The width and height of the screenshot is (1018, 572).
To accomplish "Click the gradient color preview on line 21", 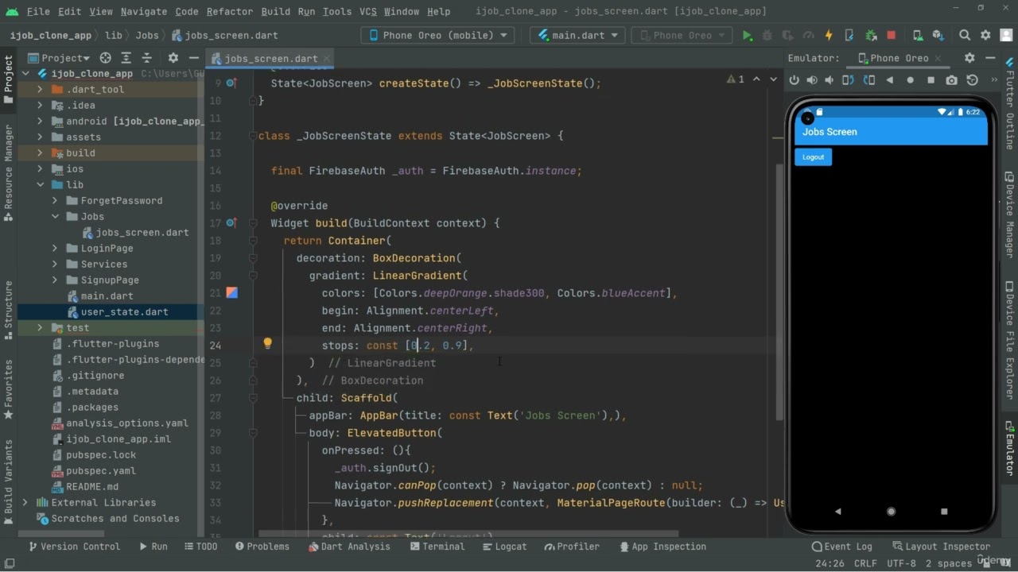I will click(x=231, y=293).
